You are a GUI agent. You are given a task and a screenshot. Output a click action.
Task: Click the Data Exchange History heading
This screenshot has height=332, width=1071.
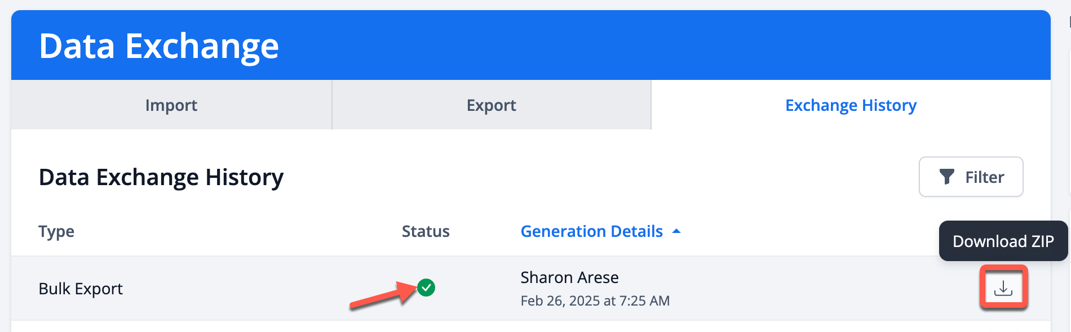click(161, 177)
